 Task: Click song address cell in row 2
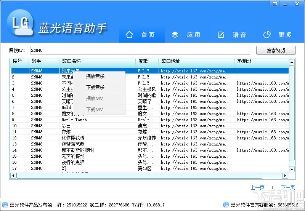[x=196, y=77]
